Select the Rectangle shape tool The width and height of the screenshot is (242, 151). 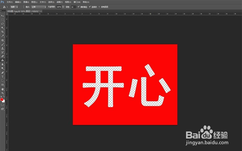2,85
